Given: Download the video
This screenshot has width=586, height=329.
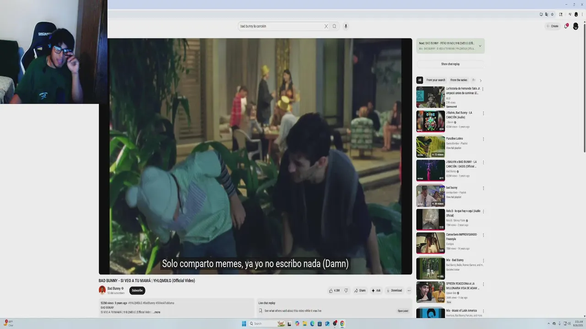Looking at the screenshot, I should coord(394,290).
